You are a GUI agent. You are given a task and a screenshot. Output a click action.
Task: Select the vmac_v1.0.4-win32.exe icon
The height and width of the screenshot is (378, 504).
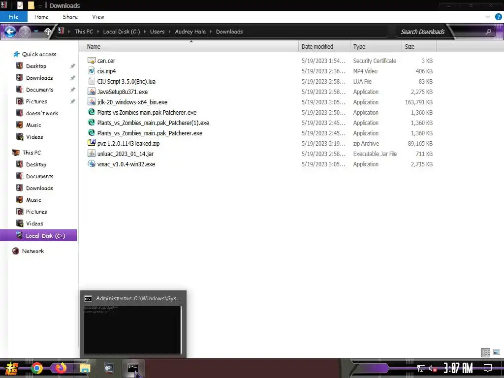[92, 163]
